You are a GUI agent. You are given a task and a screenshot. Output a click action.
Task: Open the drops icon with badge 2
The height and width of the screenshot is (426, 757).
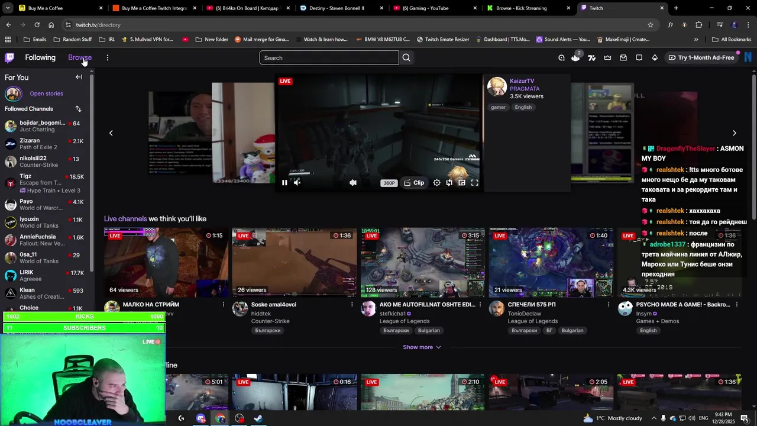click(575, 57)
